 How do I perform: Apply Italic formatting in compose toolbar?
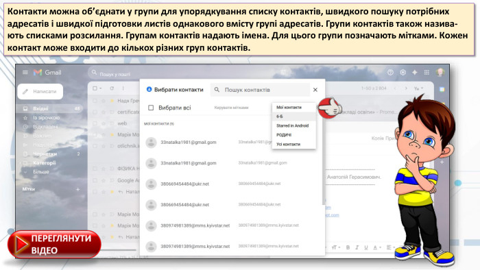(357, 247)
